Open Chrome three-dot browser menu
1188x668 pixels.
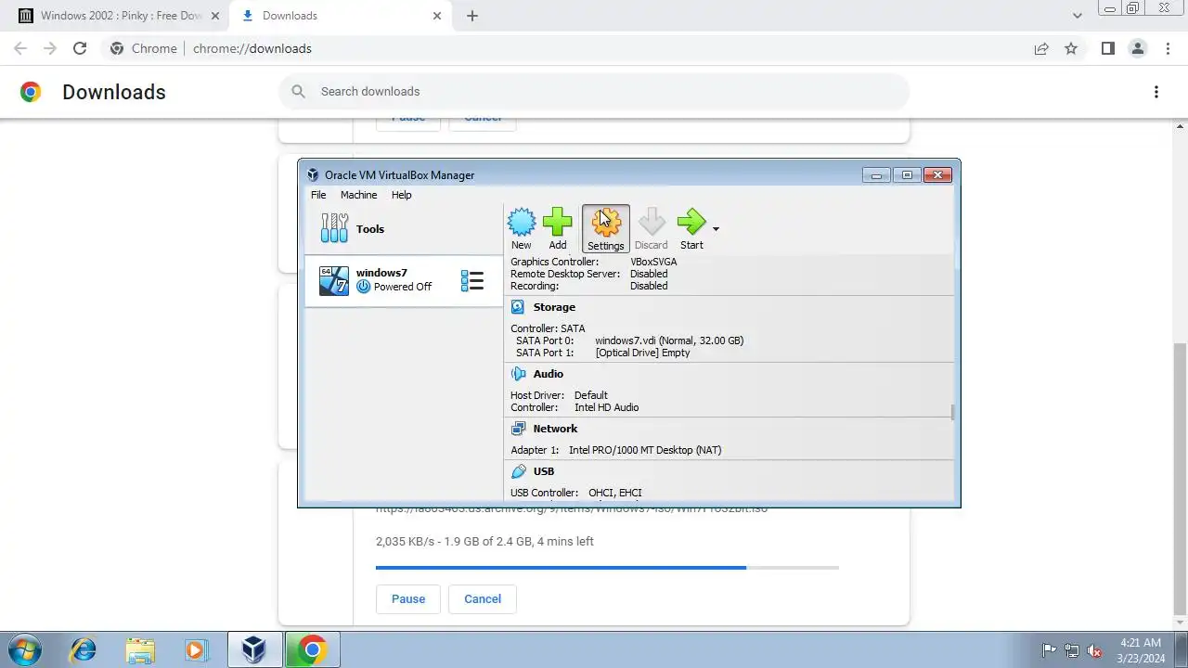1168,48
